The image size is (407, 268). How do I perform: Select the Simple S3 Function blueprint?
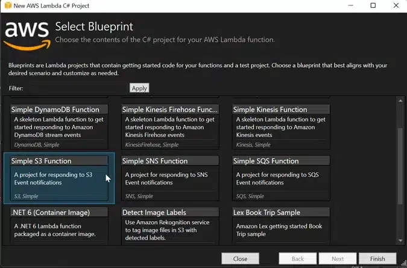pos(59,178)
